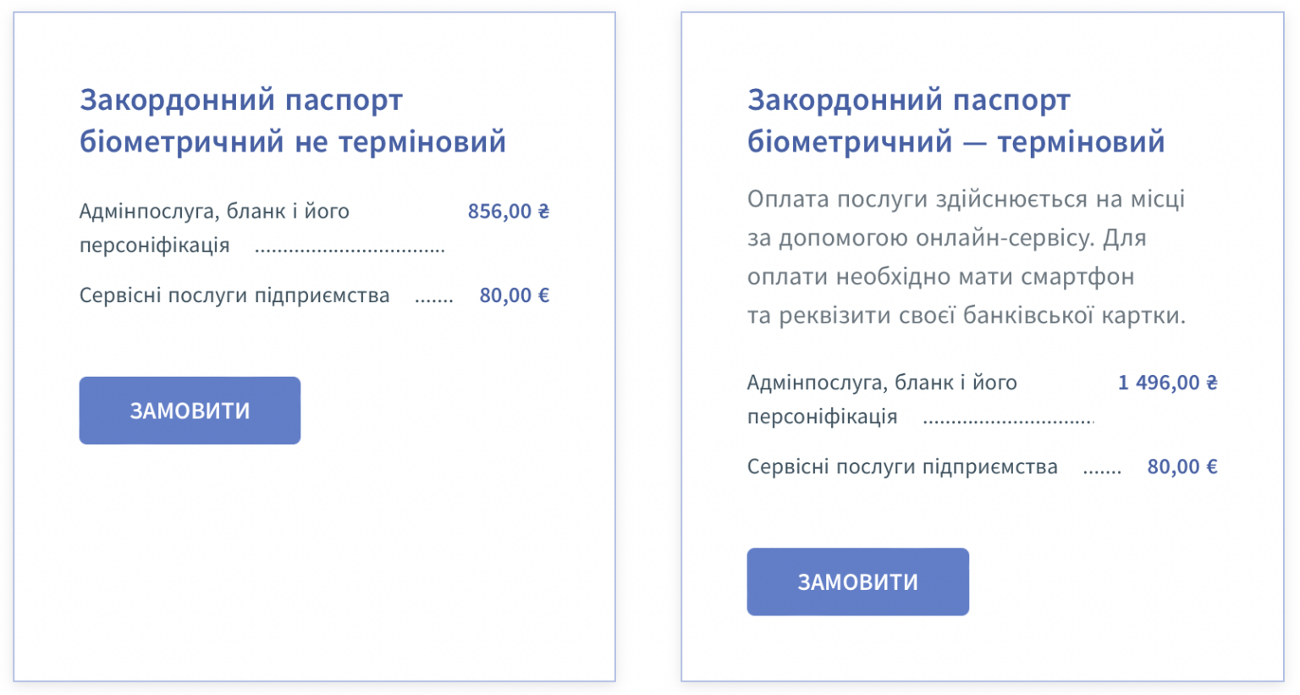Click the 1 496,00 ₴ price
This screenshot has width=1300, height=695.
[1167, 383]
